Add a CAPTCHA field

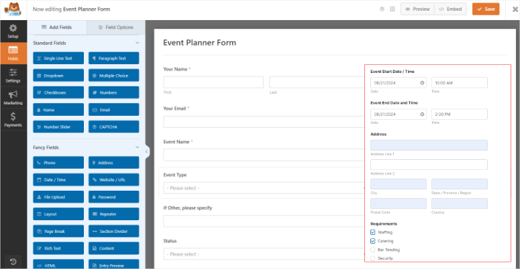(x=114, y=126)
